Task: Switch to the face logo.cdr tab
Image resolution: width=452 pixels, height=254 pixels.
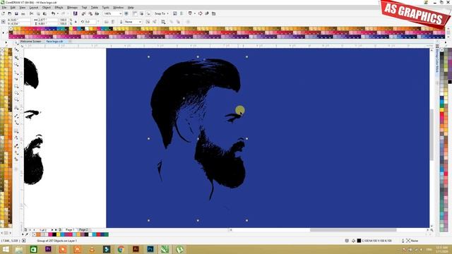Action: point(54,42)
